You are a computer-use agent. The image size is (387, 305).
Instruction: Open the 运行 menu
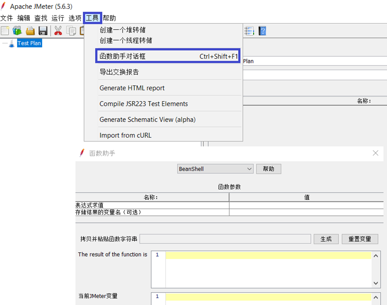[58, 18]
